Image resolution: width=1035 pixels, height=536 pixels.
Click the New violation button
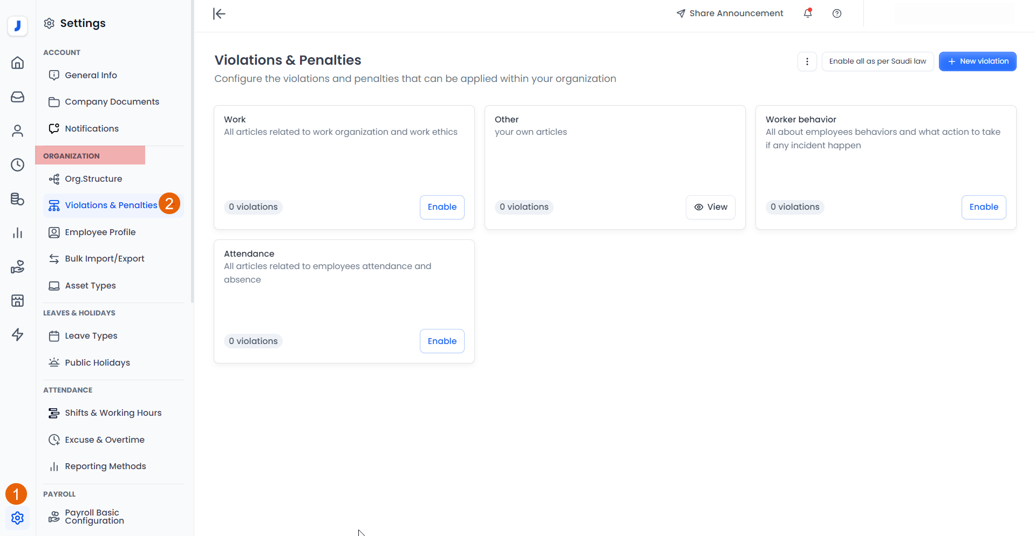pos(977,61)
